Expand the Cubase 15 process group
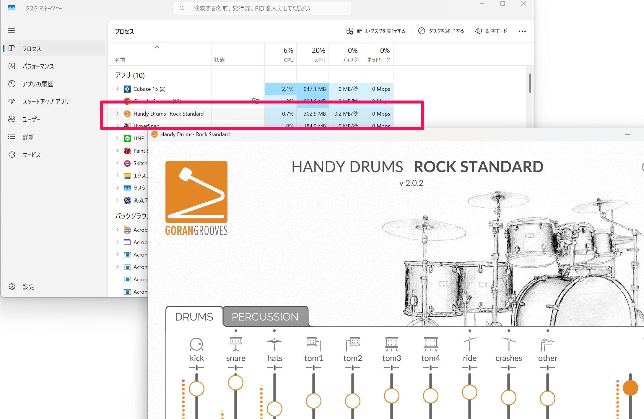Viewport: 644px width, 419px height. coord(117,89)
